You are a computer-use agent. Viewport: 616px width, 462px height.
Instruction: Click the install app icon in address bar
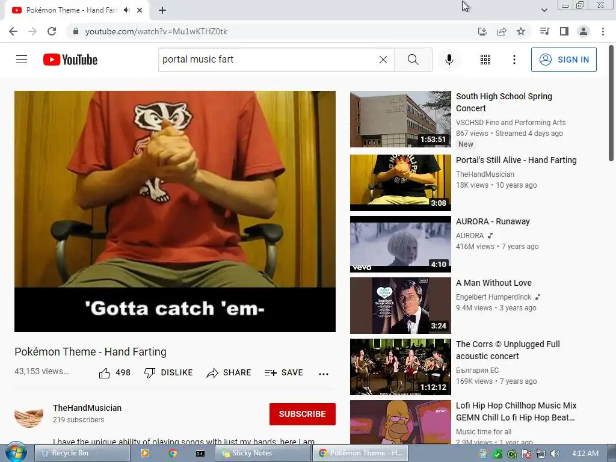coord(482,31)
